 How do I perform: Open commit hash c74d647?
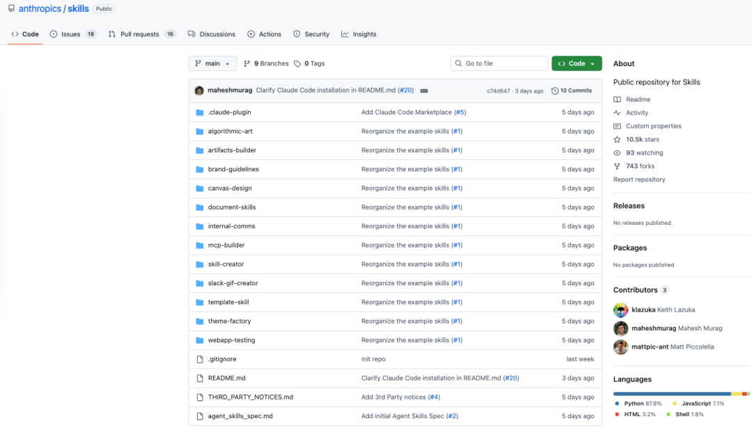pos(498,90)
